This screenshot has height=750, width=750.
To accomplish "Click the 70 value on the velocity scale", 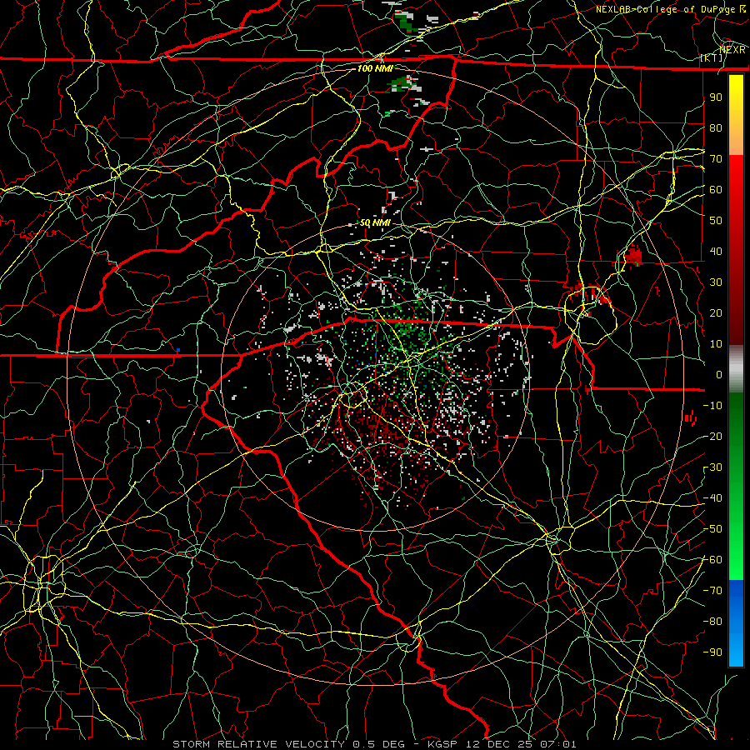I will (716, 159).
